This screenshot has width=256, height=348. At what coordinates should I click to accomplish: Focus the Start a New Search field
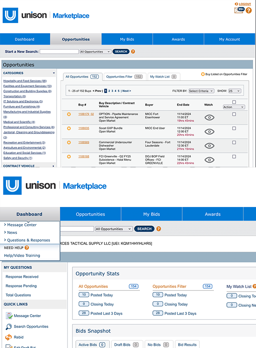(59, 51)
